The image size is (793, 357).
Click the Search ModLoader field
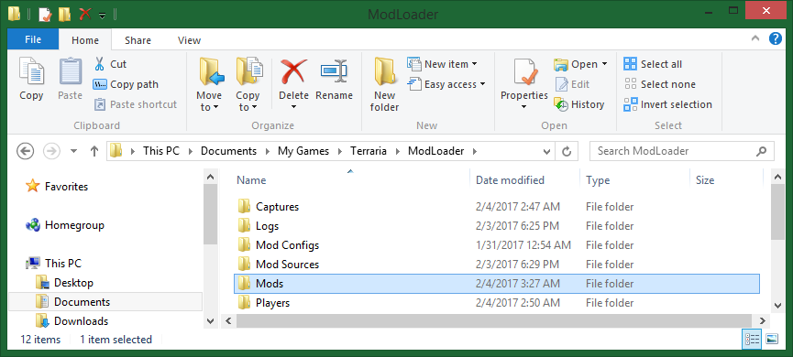[682, 151]
